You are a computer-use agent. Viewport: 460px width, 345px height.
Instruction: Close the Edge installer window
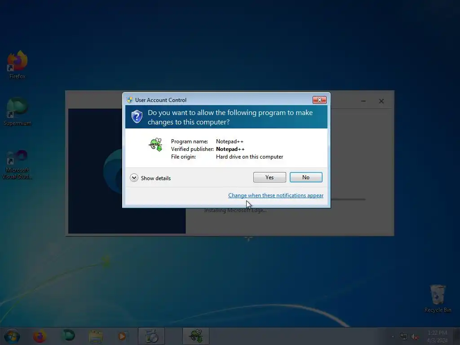381,101
